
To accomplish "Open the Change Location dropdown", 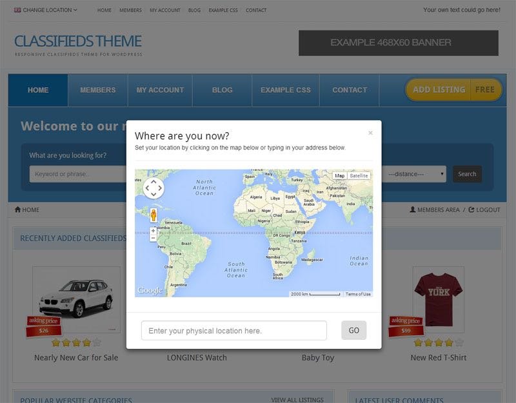I will pyautogui.click(x=46, y=10).
